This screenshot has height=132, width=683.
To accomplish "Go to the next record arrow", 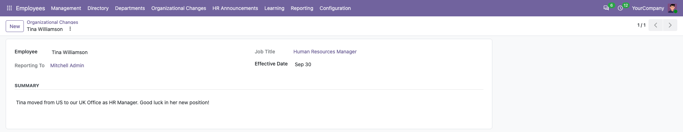I will 670,25.
